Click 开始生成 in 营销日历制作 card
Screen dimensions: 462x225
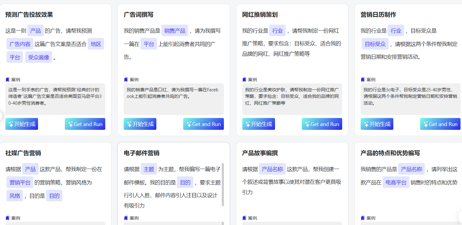tap(377, 124)
